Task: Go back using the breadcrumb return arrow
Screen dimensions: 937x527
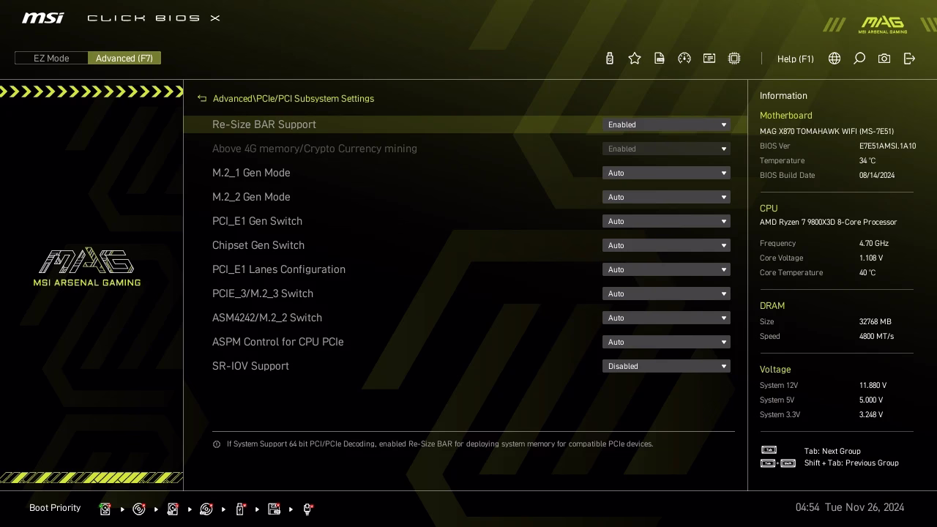Action: (x=202, y=98)
